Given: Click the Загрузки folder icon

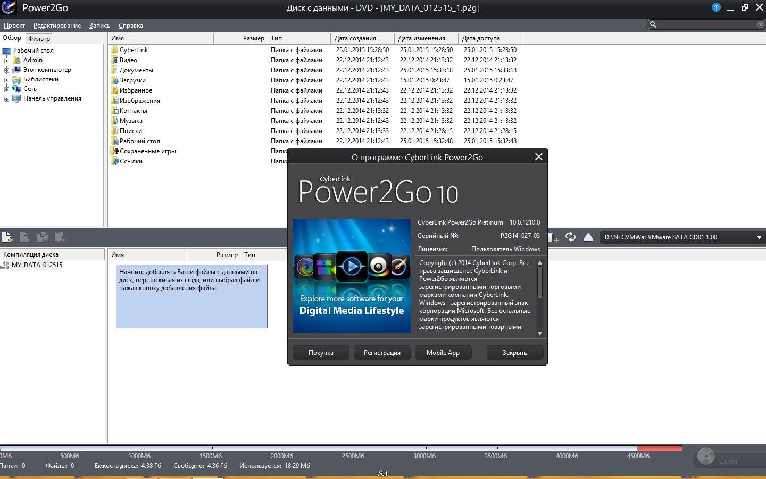Looking at the screenshot, I should pyautogui.click(x=114, y=80).
